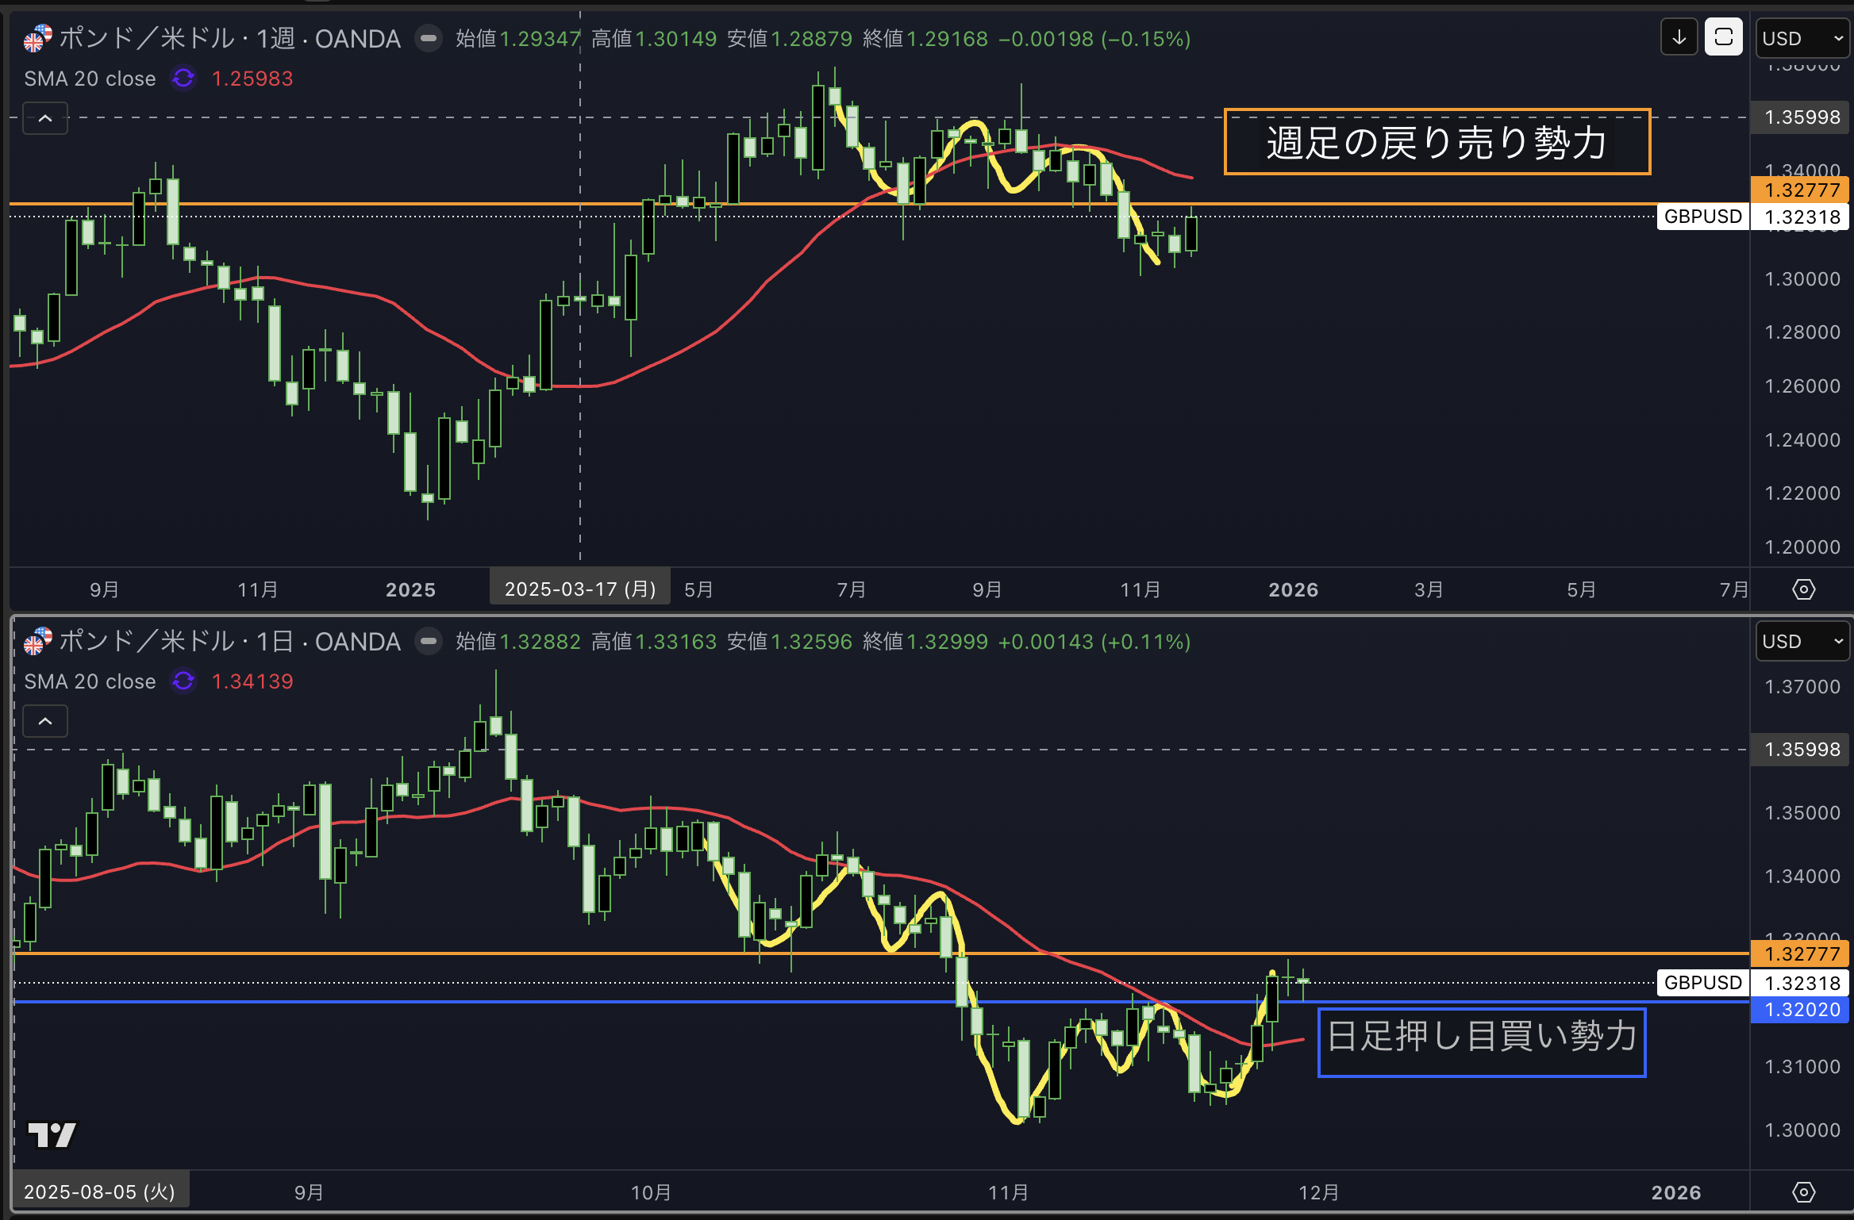Click orange 1.32777 price label
Viewport: 1854px width, 1220px height.
[x=1801, y=190]
